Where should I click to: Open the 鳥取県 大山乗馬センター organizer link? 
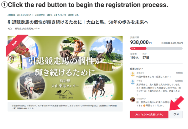tap(27, 29)
